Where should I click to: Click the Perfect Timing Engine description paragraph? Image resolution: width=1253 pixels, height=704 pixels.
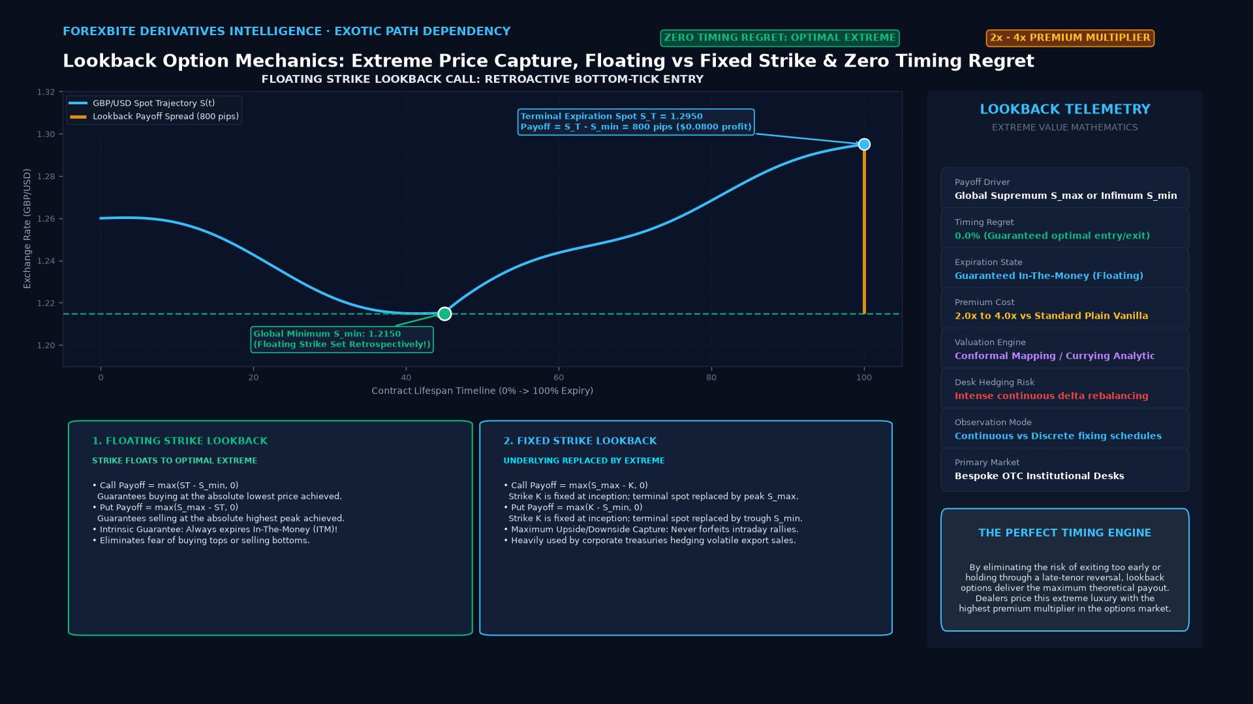pyautogui.click(x=1065, y=588)
